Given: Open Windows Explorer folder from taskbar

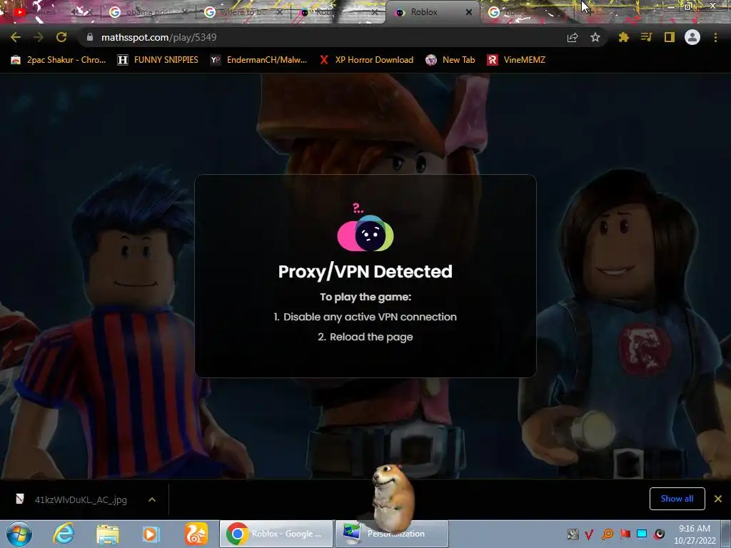Looking at the screenshot, I should tap(108, 534).
